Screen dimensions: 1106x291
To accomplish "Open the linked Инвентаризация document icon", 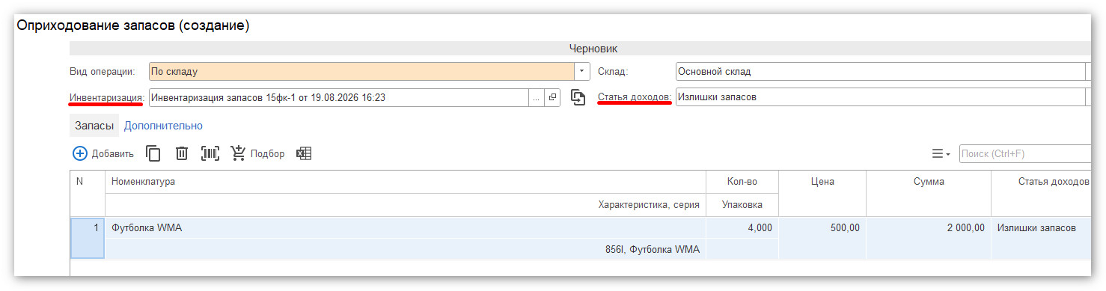I will [x=552, y=97].
